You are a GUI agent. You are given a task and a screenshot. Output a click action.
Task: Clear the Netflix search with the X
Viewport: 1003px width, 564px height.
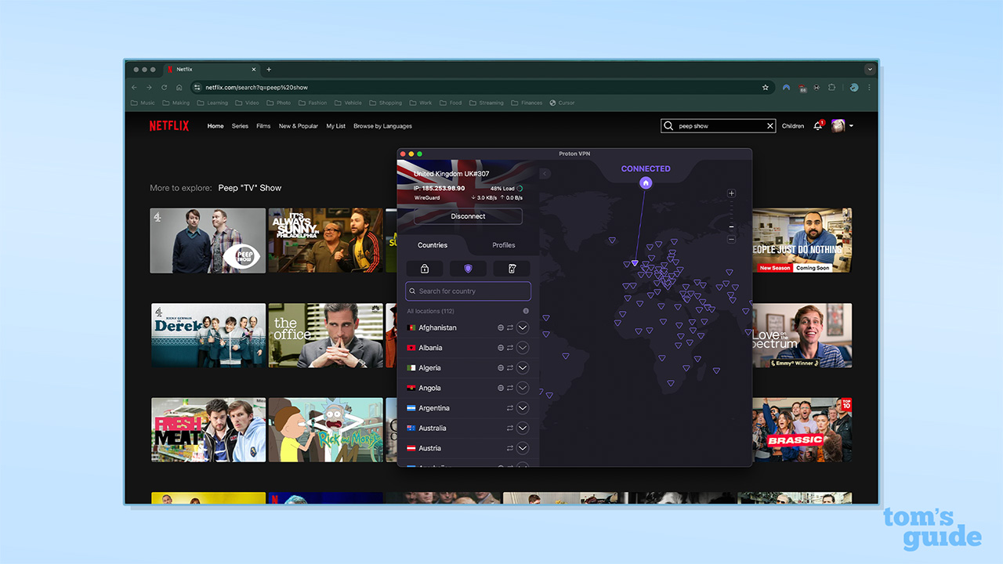click(x=769, y=126)
